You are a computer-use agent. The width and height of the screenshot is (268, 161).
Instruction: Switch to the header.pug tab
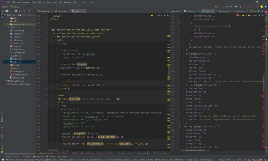(45, 11)
